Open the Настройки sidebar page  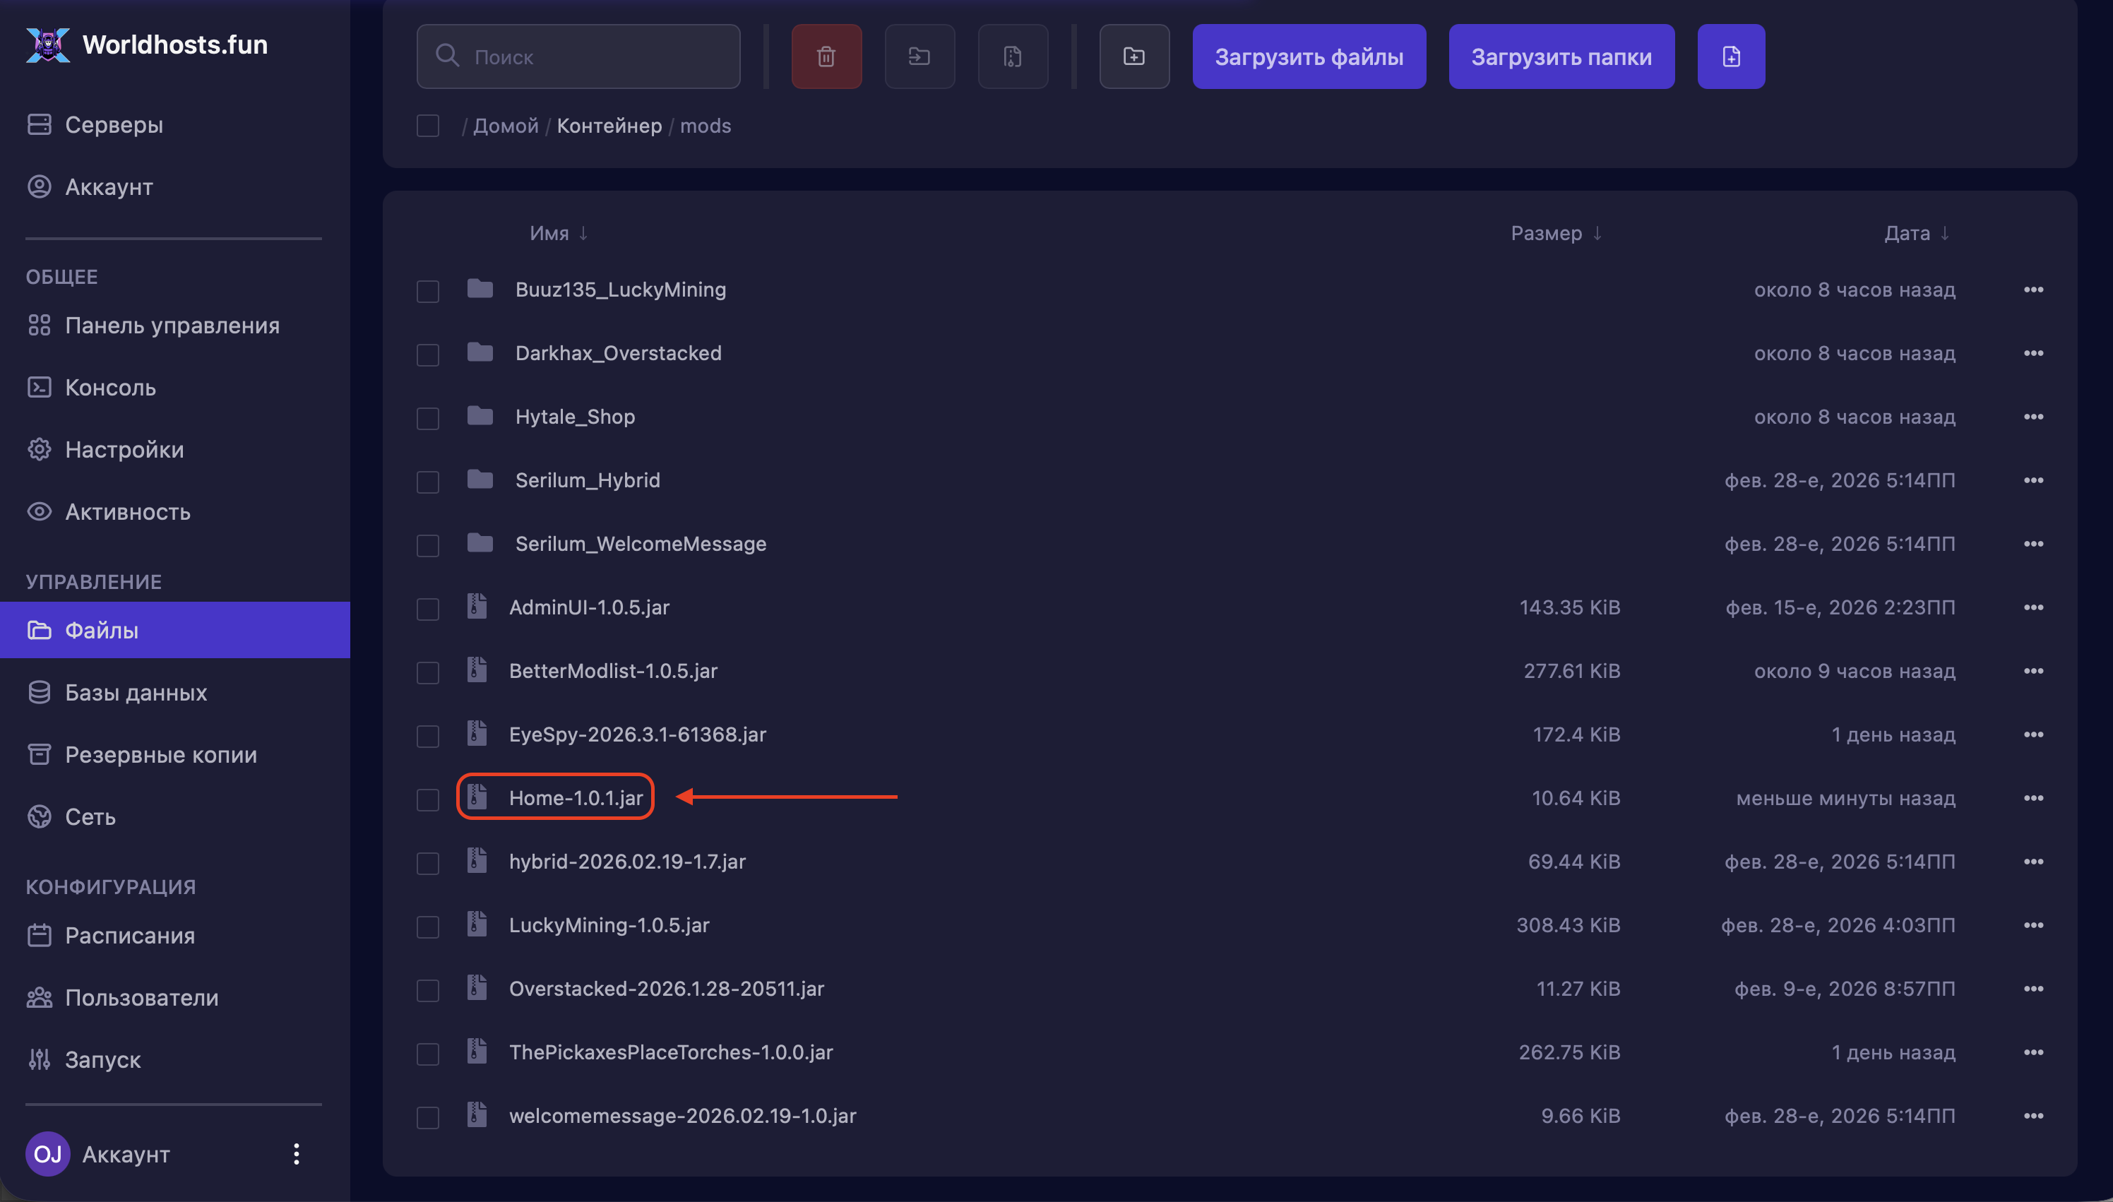[124, 449]
